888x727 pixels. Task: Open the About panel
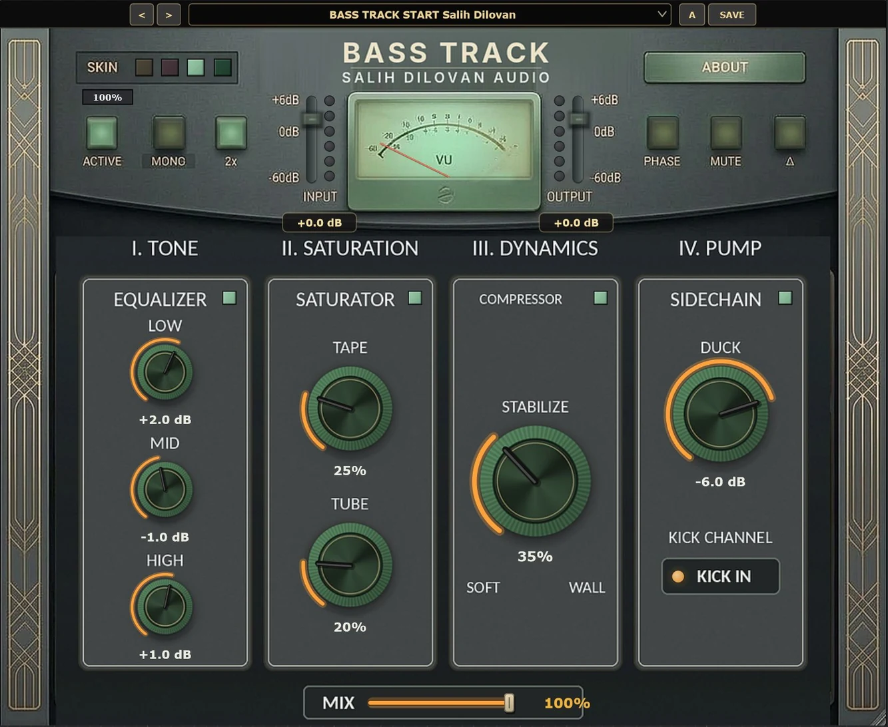[725, 67]
